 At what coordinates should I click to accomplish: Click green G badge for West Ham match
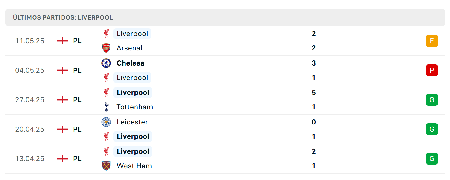[x=432, y=159]
